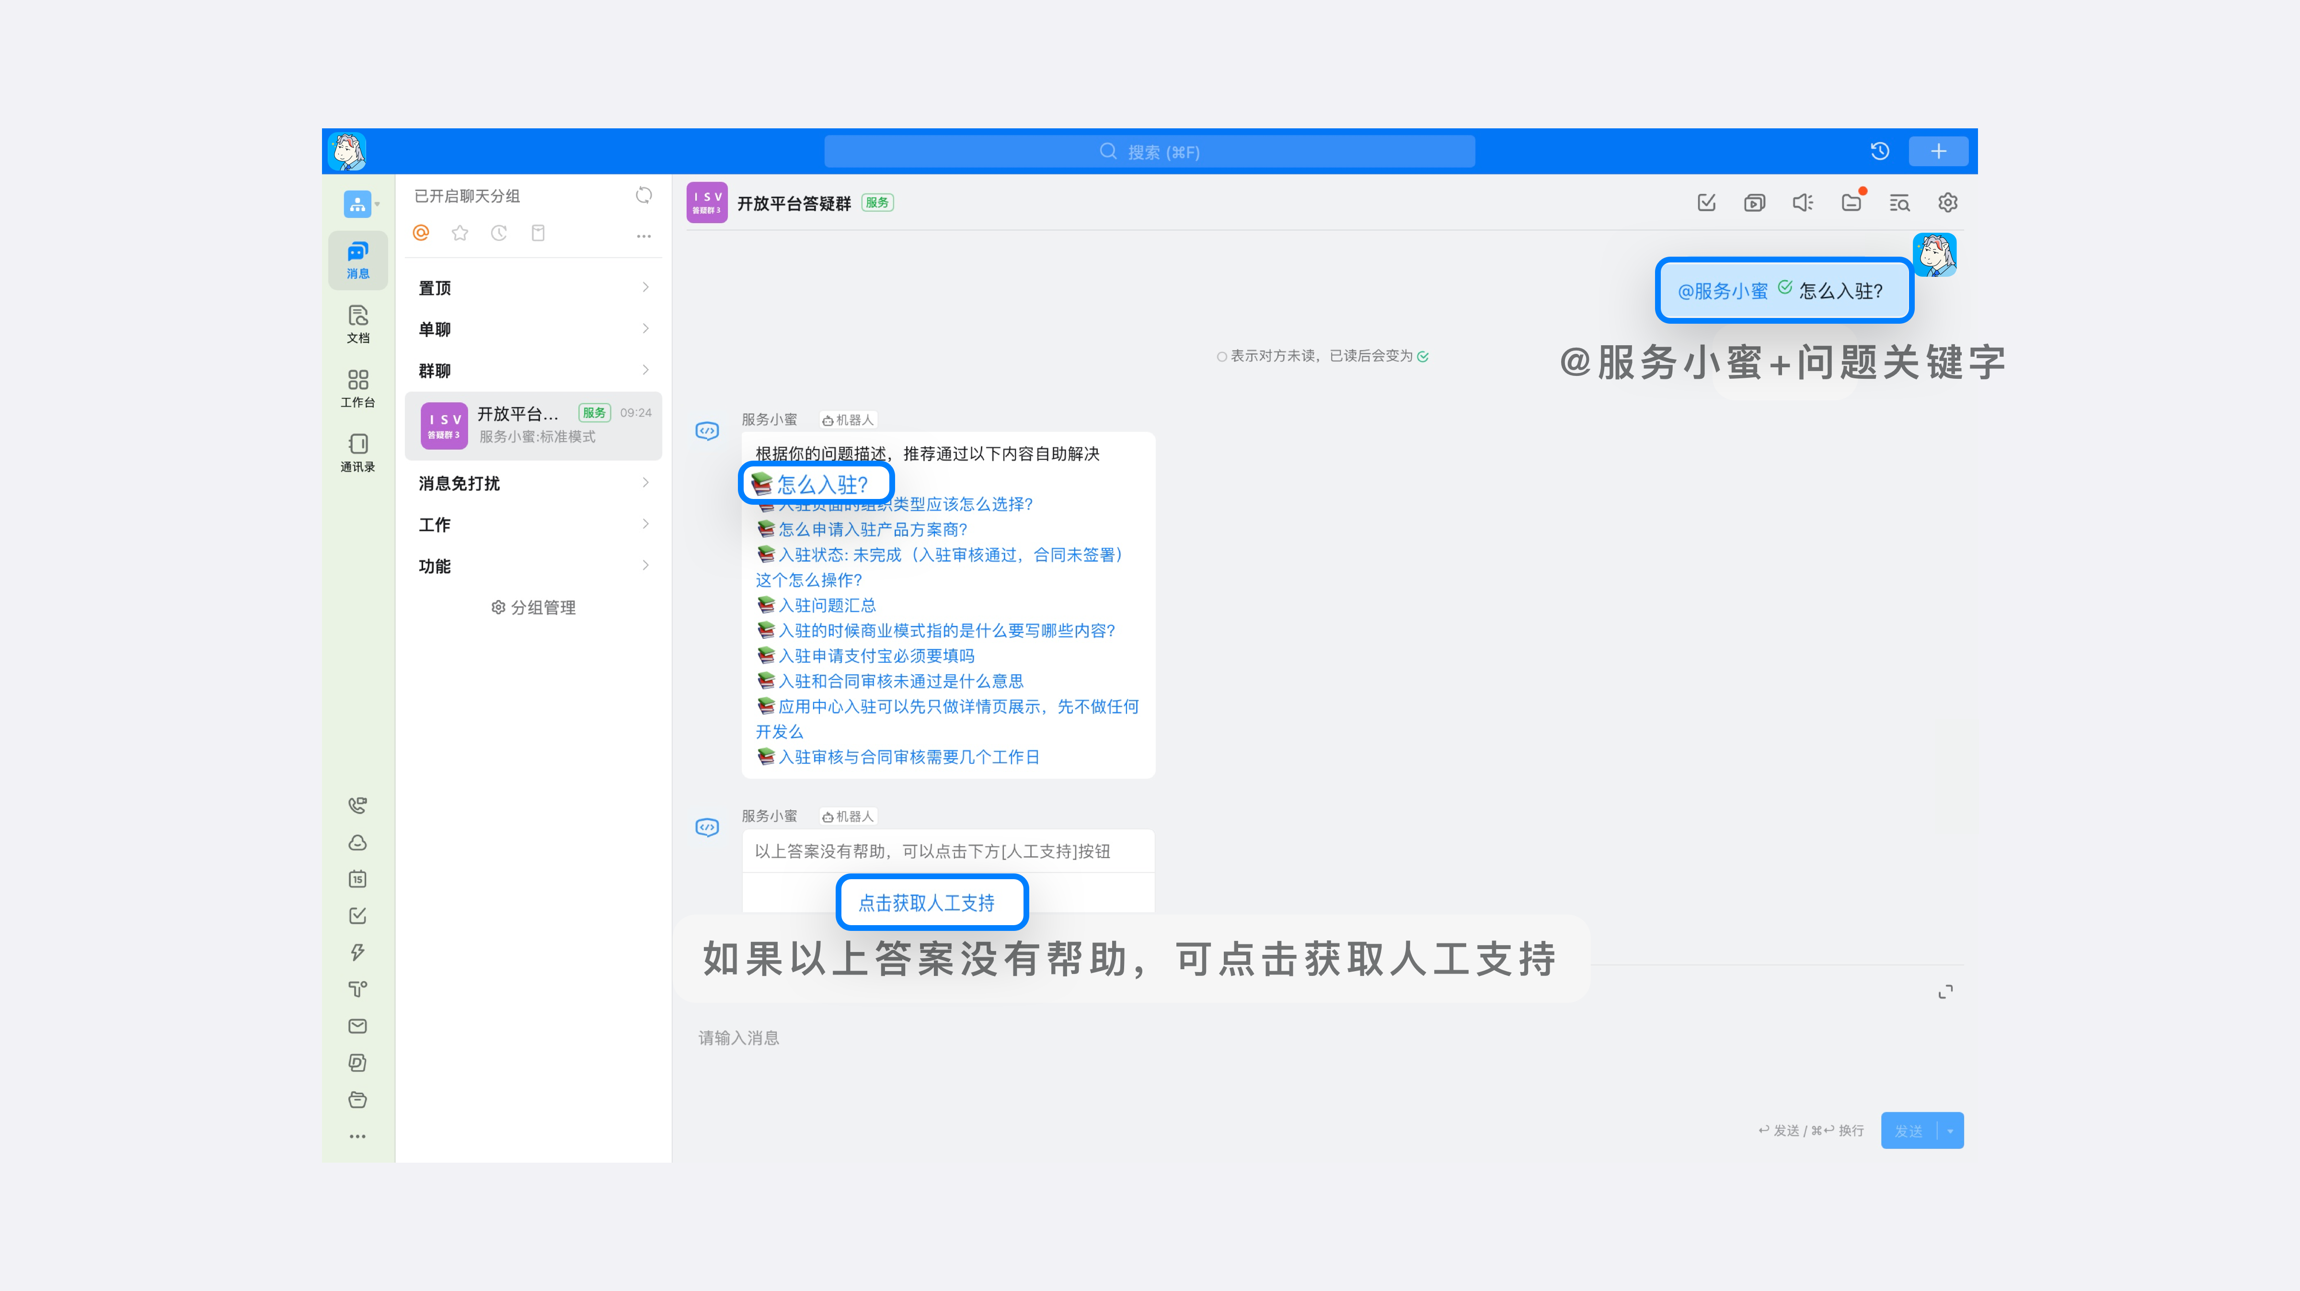This screenshot has height=1291, width=2300.
Task: Open the phone call icon in sidebar
Action: click(x=357, y=805)
